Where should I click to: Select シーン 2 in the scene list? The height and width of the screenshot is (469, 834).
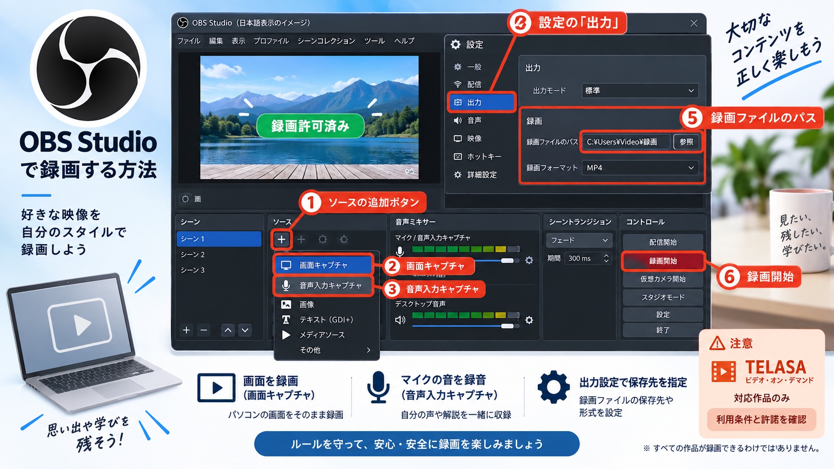click(x=219, y=255)
